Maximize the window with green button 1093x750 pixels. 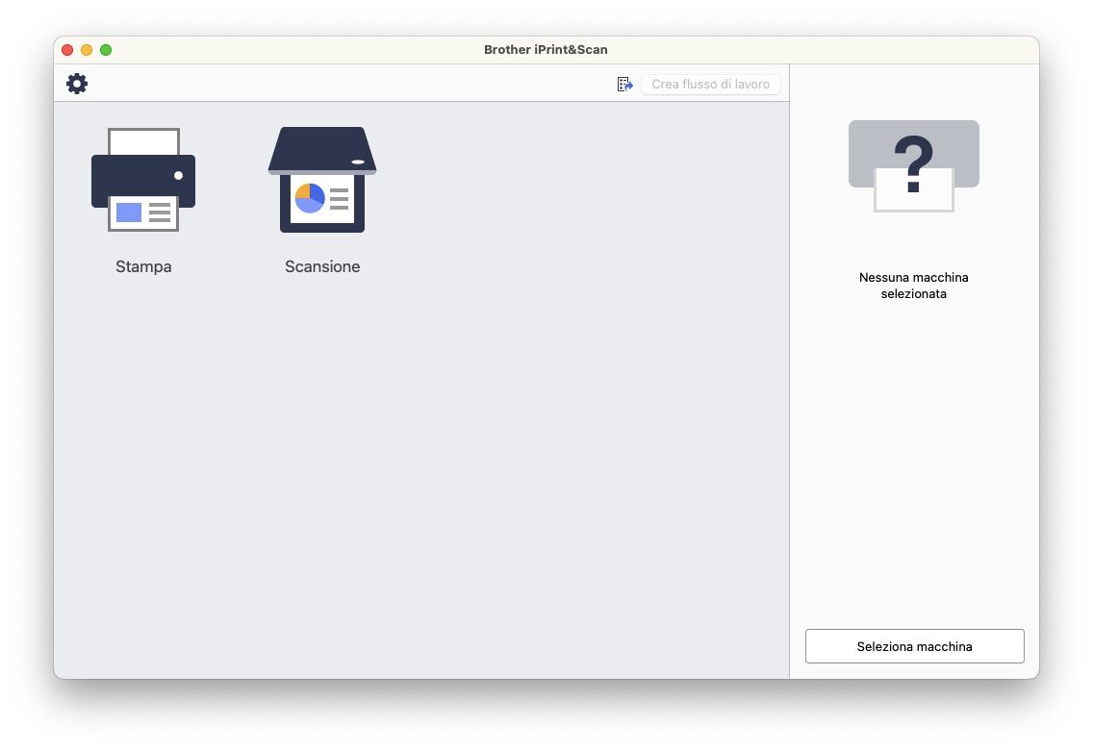click(106, 50)
